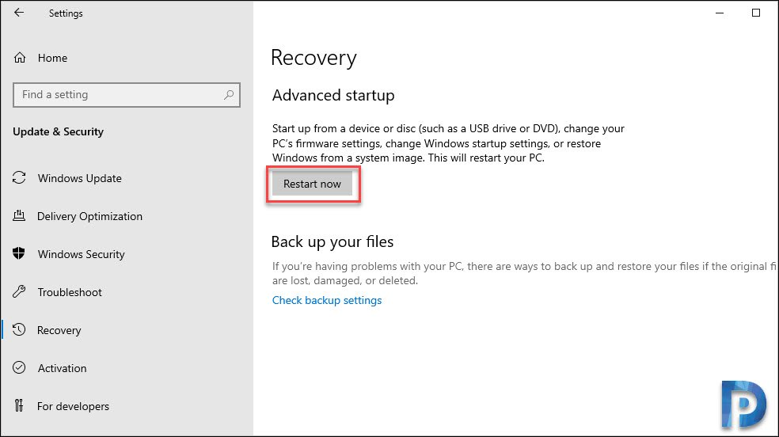Click the Delivery Optimization icon
Viewport: 779px width, 437px height.
pos(19,215)
